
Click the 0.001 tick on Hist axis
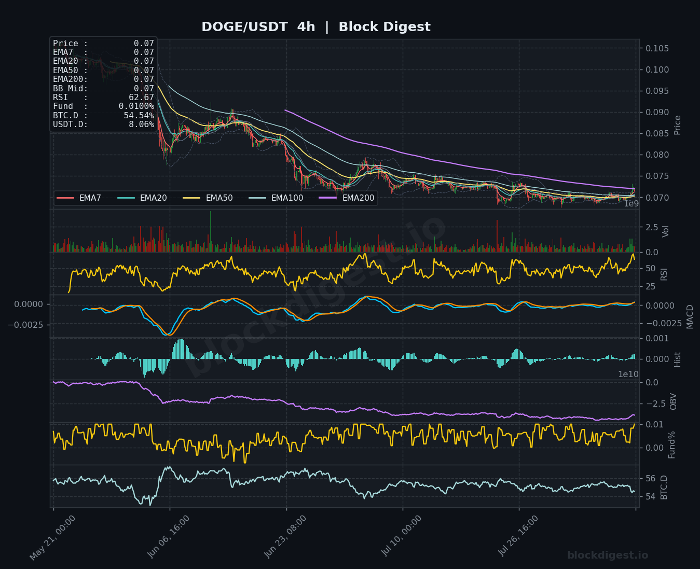pos(657,338)
